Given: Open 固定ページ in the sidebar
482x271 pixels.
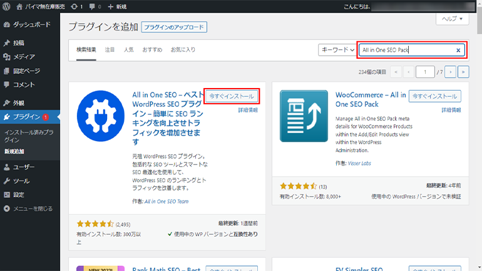Looking at the screenshot, I should pyautogui.click(x=30, y=71).
